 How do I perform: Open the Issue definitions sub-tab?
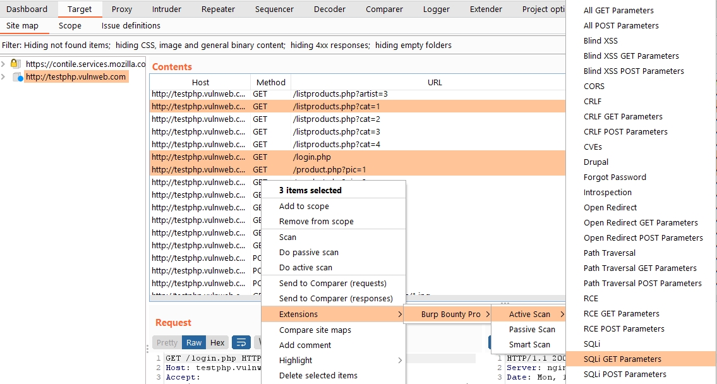[x=131, y=26]
